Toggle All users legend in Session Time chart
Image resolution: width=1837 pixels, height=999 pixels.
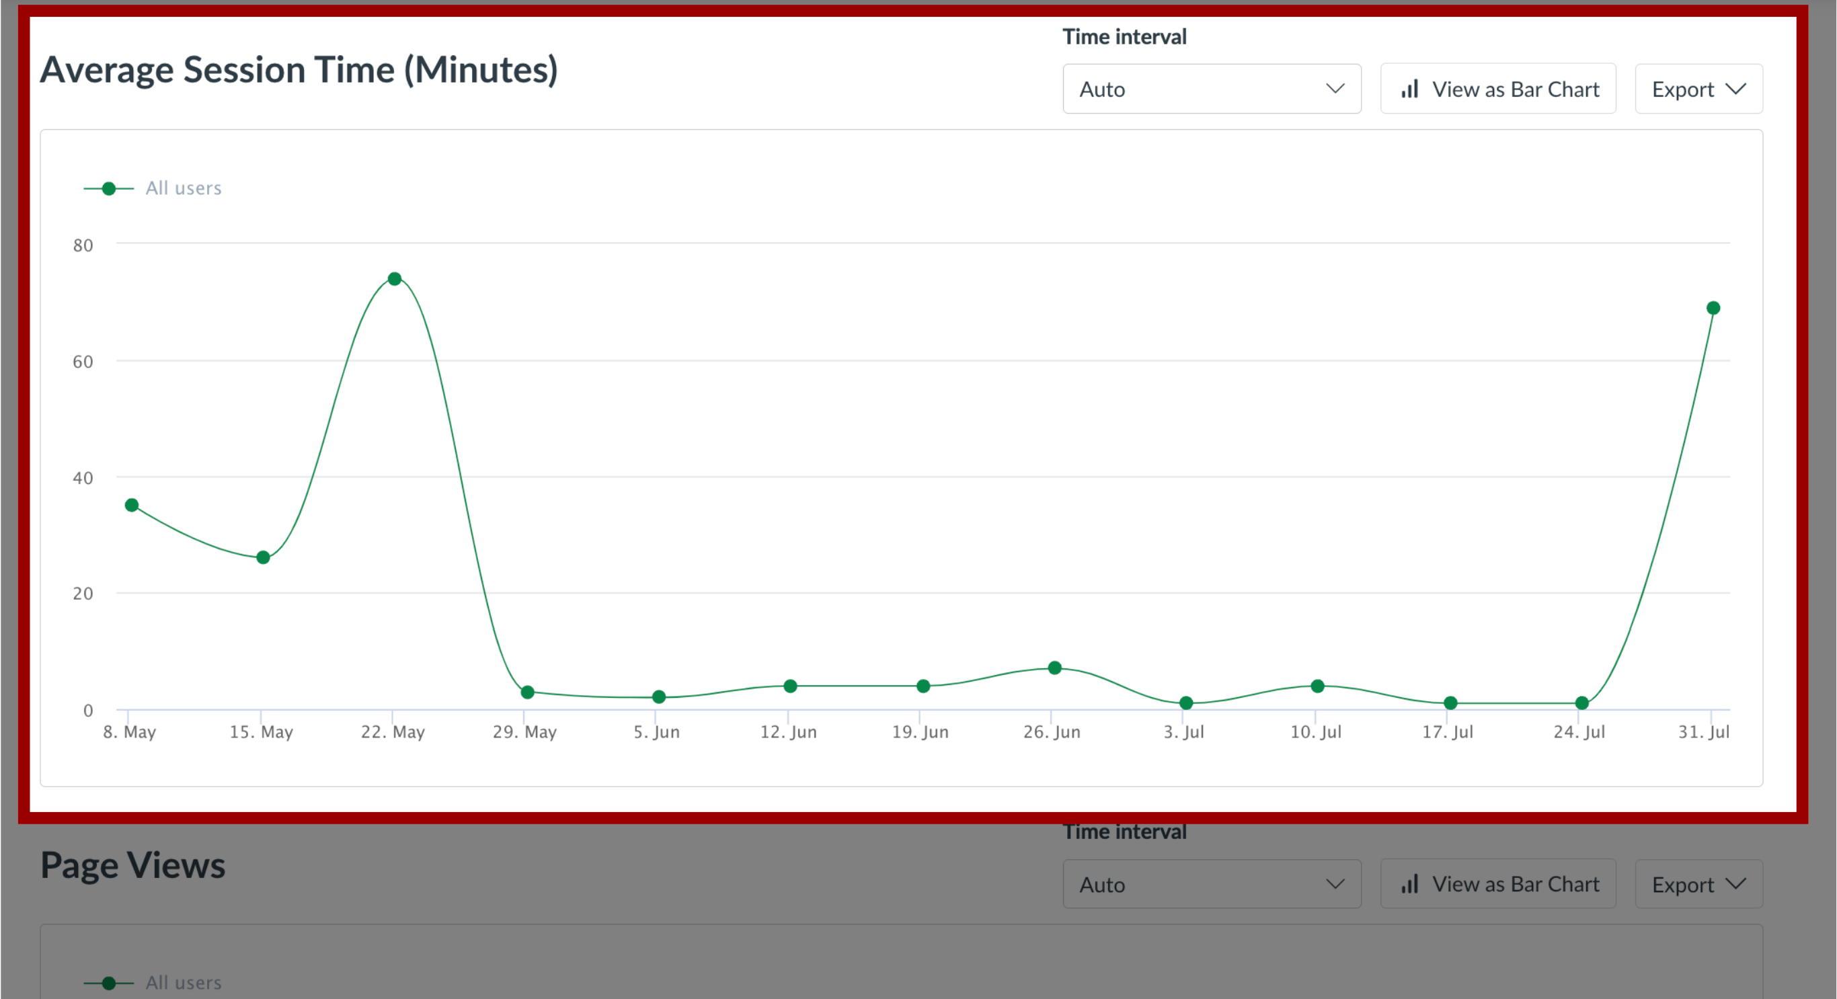(153, 188)
